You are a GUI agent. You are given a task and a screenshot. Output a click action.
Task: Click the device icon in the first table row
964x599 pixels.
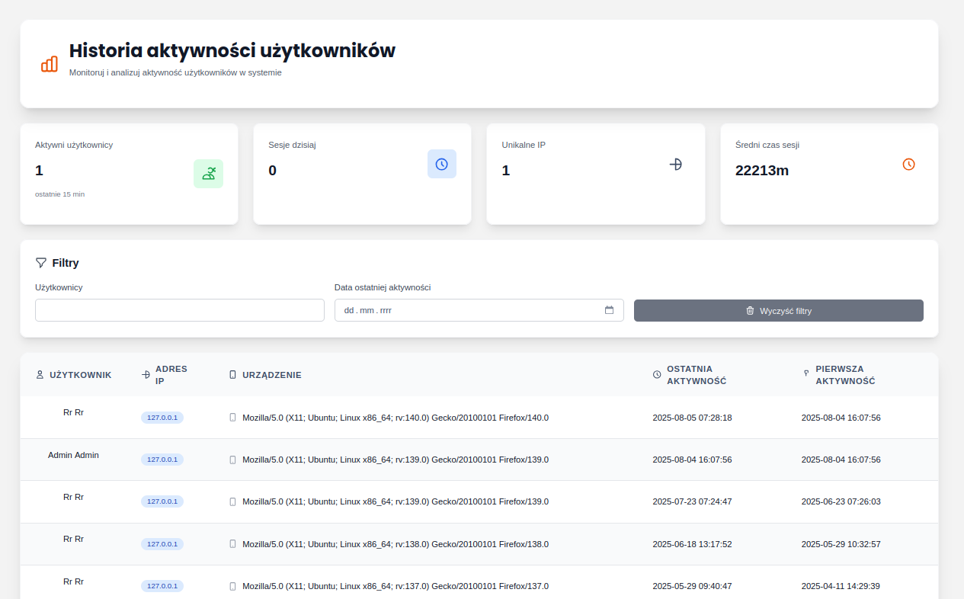point(232,418)
